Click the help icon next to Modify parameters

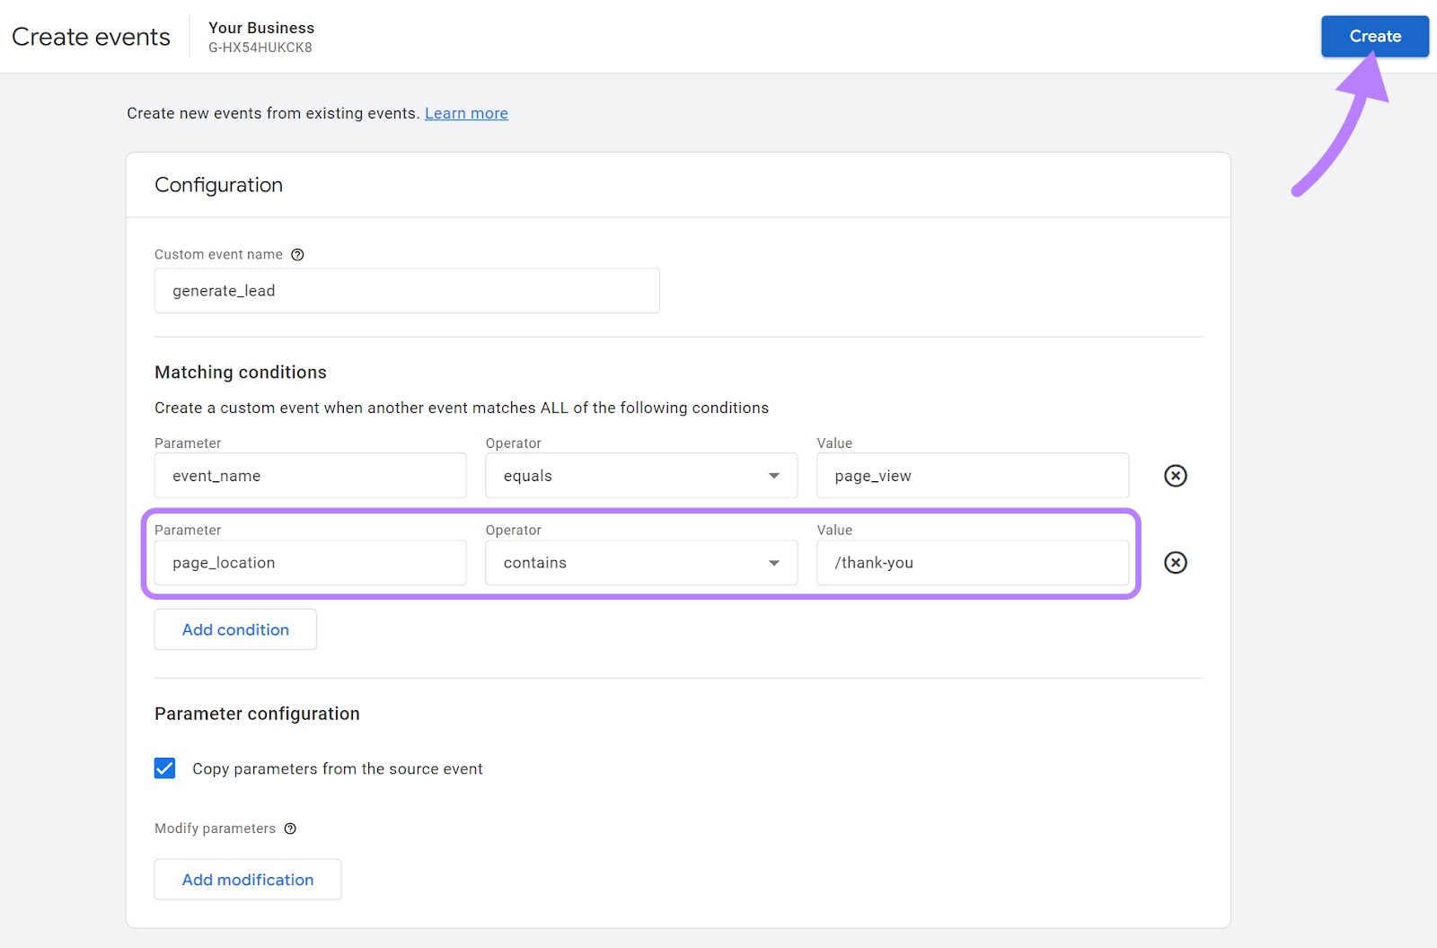coord(289,828)
